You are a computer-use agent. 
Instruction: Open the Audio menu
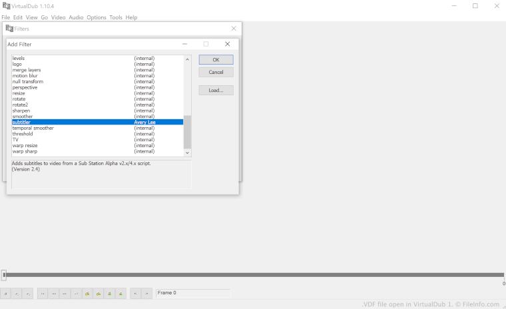click(x=76, y=17)
